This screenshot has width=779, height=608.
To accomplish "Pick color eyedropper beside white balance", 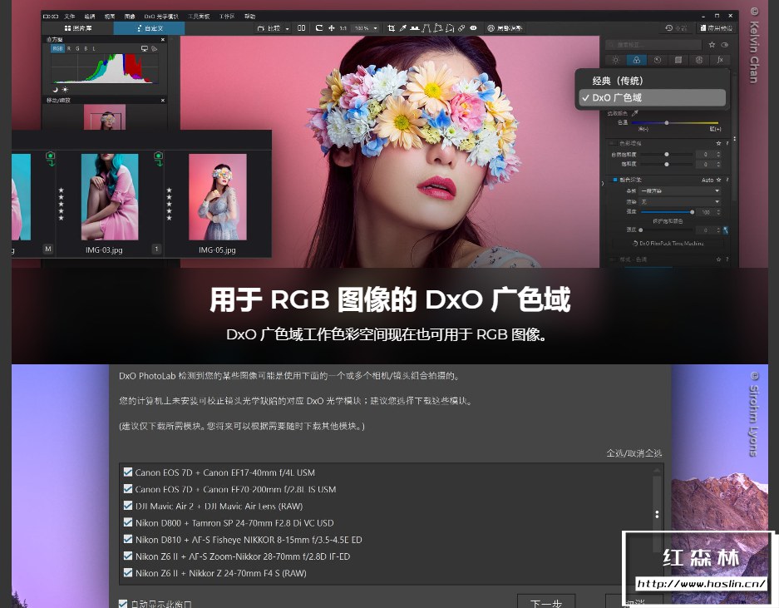I will (634, 113).
